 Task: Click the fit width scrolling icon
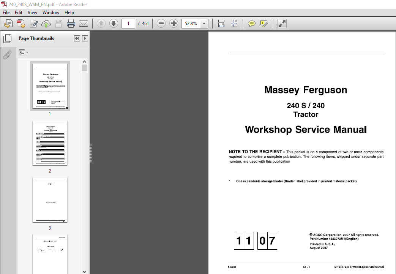221,24
